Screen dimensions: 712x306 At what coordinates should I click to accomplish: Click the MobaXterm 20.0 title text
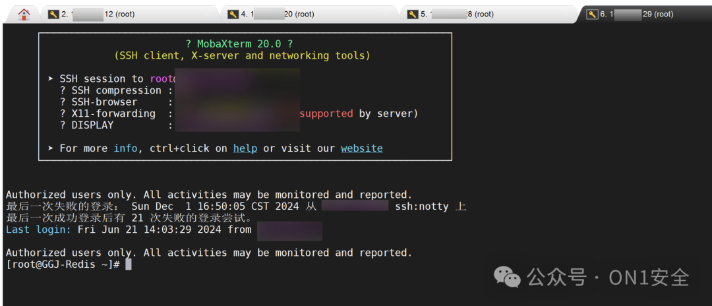239,44
